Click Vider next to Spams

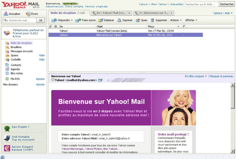point(42,55)
